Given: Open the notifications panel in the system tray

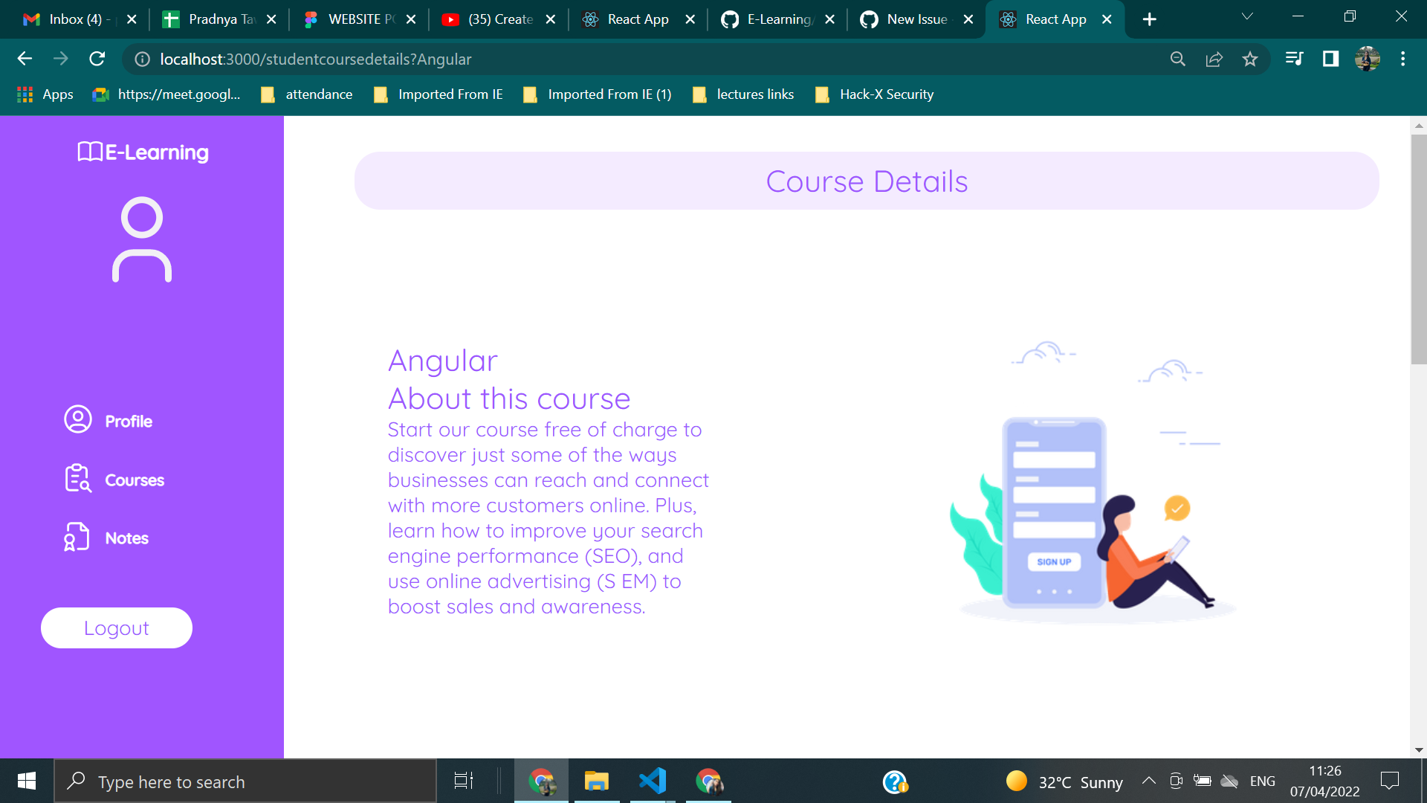Looking at the screenshot, I should [1388, 781].
